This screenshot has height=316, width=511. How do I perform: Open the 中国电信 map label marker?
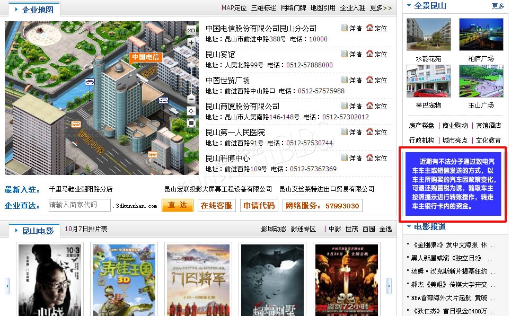pyautogui.click(x=145, y=57)
